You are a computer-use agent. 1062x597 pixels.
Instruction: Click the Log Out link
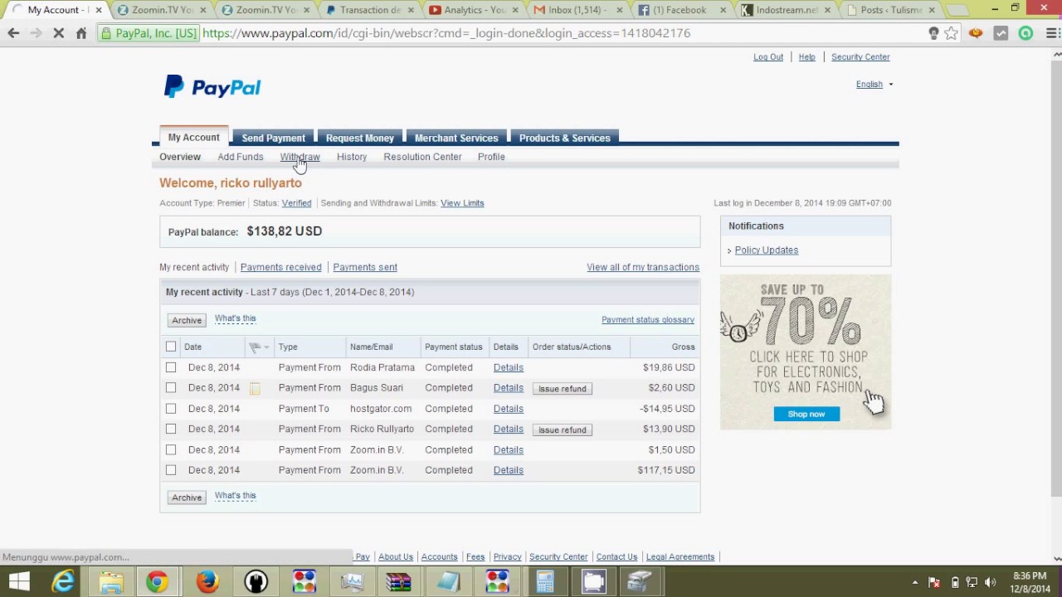768,56
